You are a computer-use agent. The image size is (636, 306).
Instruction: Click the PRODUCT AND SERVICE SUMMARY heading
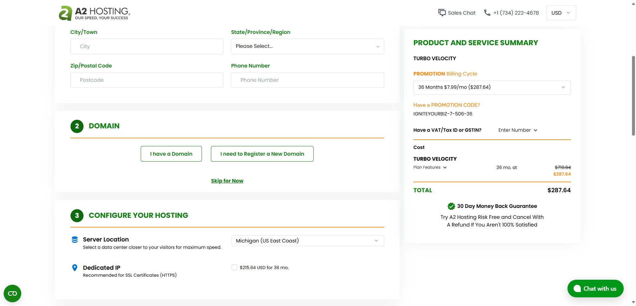[476, 43]
